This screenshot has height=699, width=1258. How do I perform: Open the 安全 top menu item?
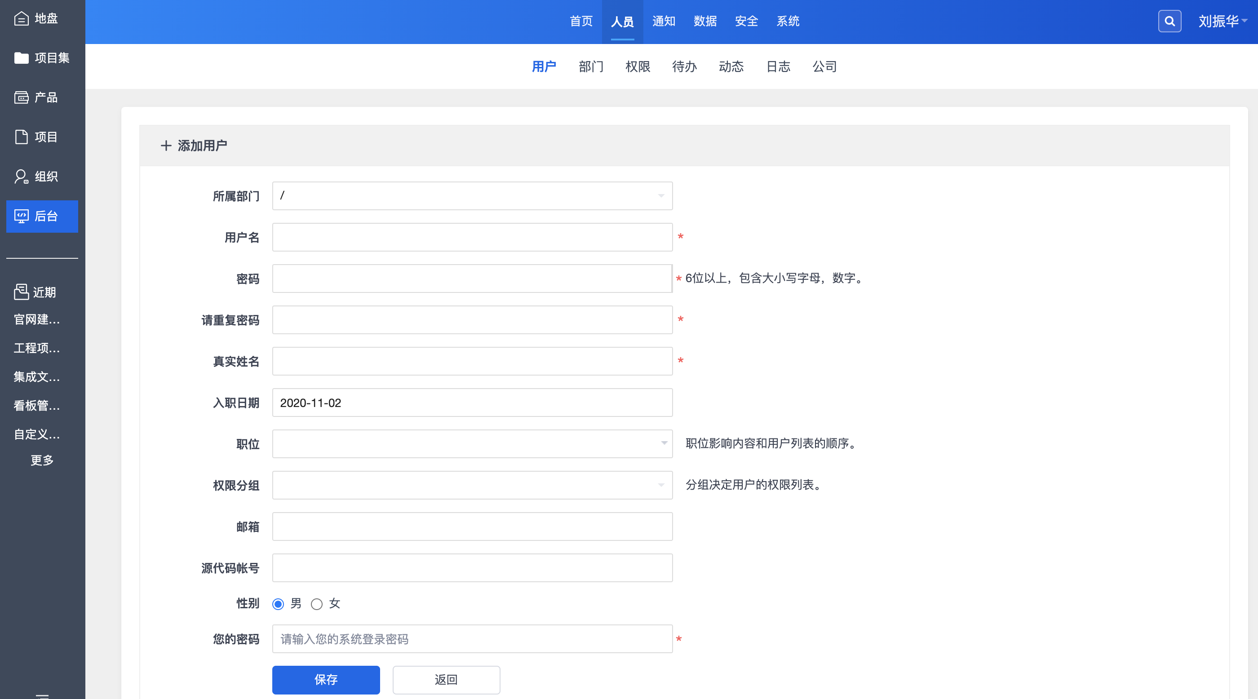(746, 22)
